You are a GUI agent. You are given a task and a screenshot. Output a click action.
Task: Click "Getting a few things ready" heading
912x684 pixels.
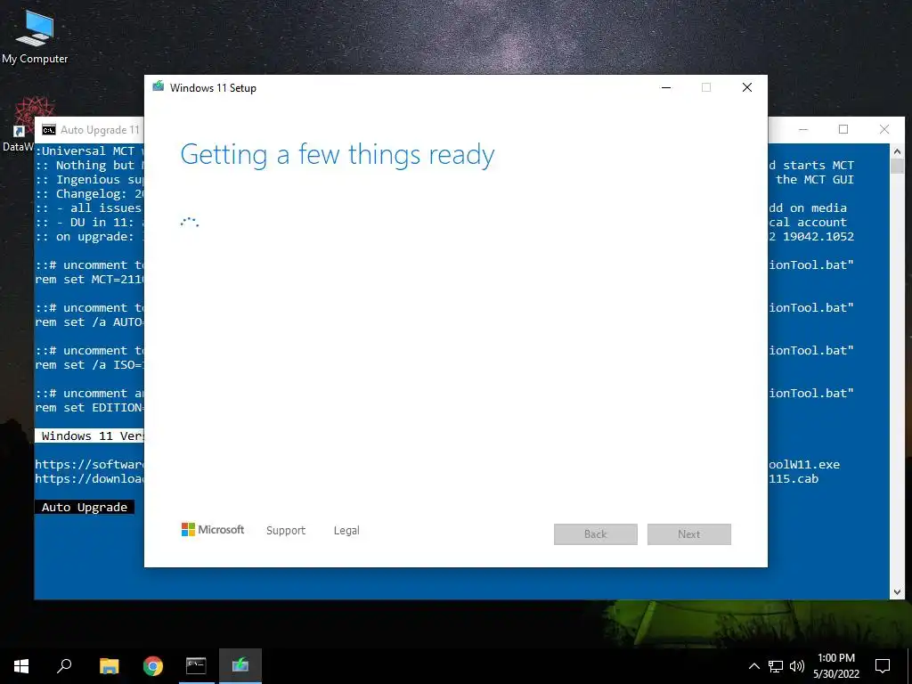click(x=338, y=155)
